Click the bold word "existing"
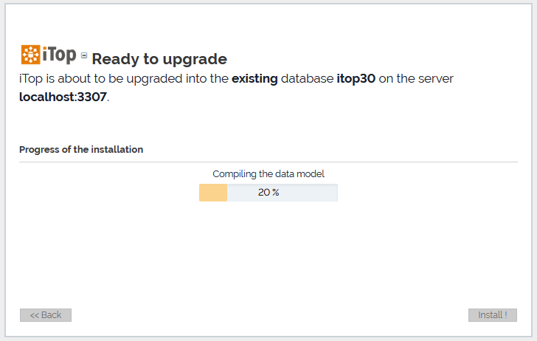This screenshot has width=537, height=341. click(254, 78)
